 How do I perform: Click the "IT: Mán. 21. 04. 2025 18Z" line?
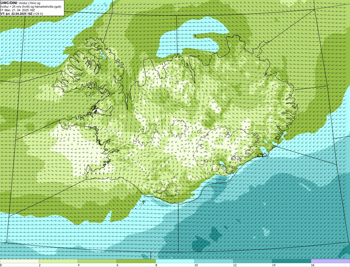click(18, 10)
